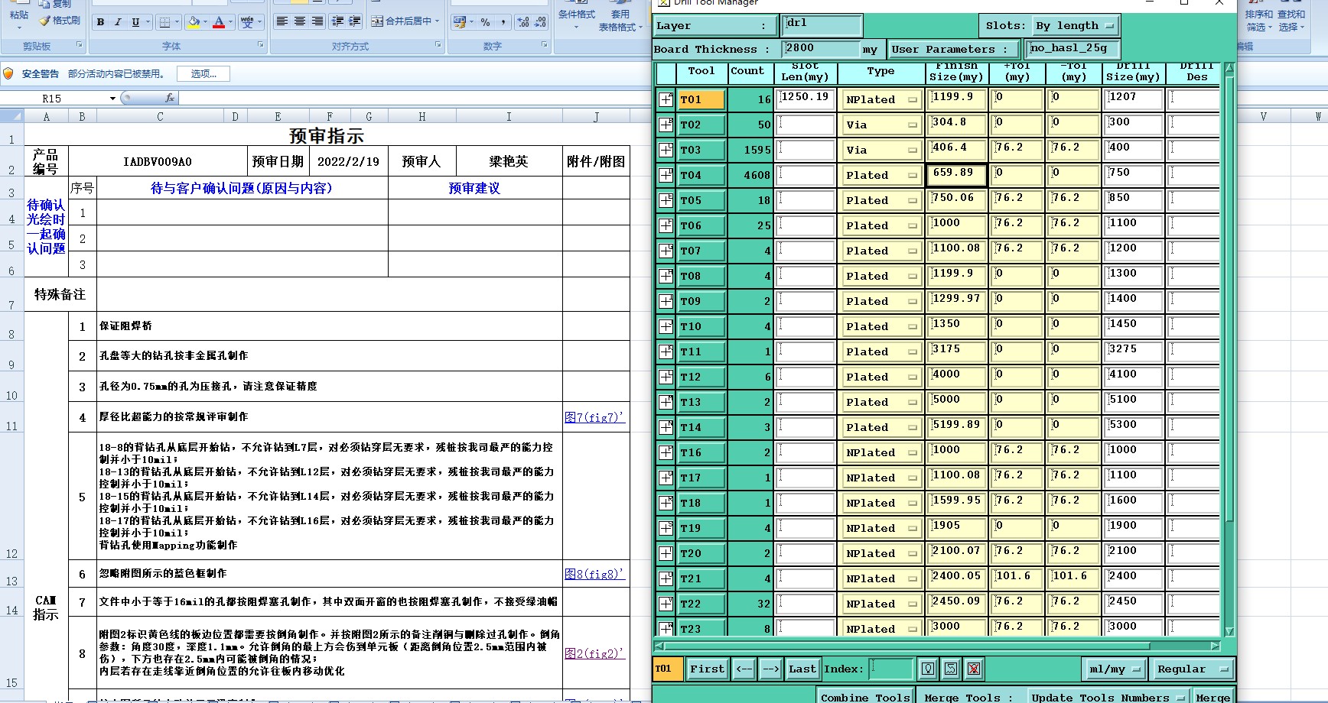Image resolution: width=1328 pixels, height=703 pixels.
Task: Click the Drill Tool Manager vertical scrollbar
Action: click(1229, 351)
